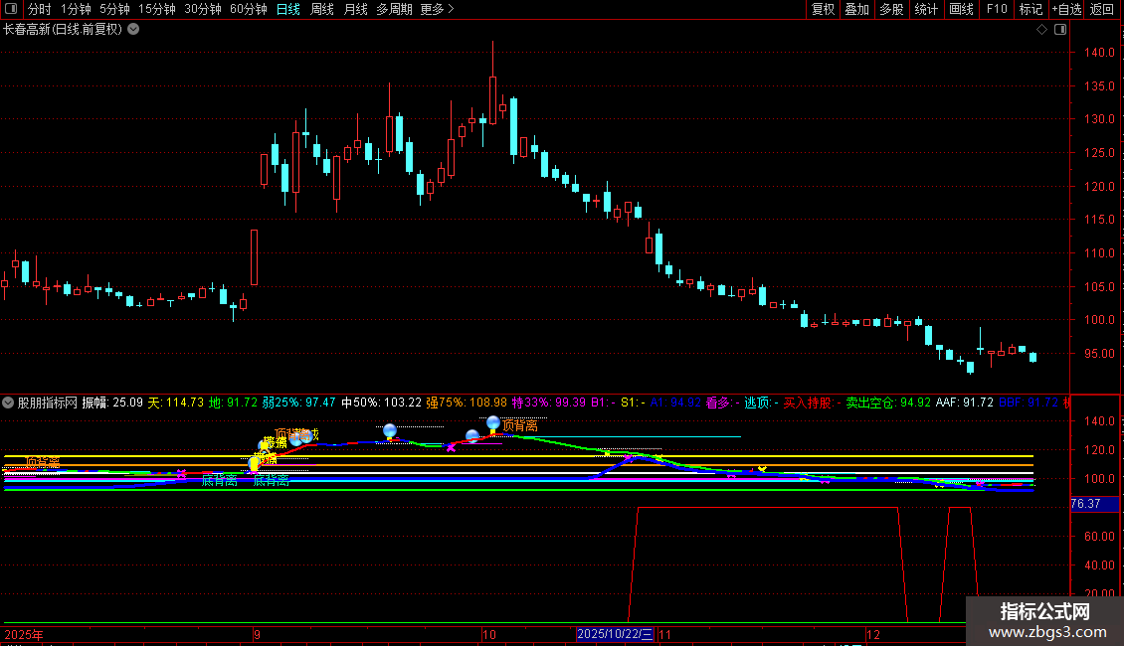Open the 多周期 multi-period view
Viewport: 1124px width, 646px height.
(395, 9)
